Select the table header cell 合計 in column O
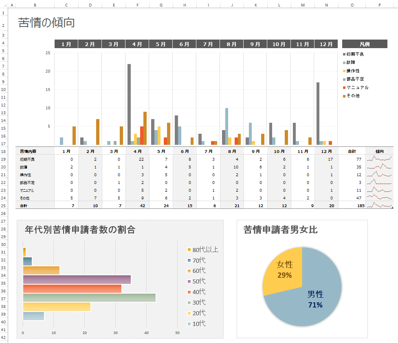The height and width of the screenshot is (343, 398). 352,151
